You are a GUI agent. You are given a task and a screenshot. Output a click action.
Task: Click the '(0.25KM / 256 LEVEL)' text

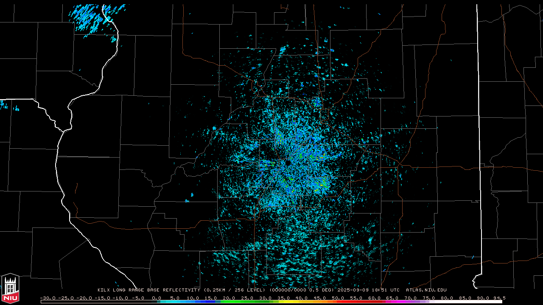235,290
